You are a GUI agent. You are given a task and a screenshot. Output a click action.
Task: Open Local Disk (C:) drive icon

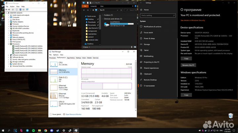[106, 24]
